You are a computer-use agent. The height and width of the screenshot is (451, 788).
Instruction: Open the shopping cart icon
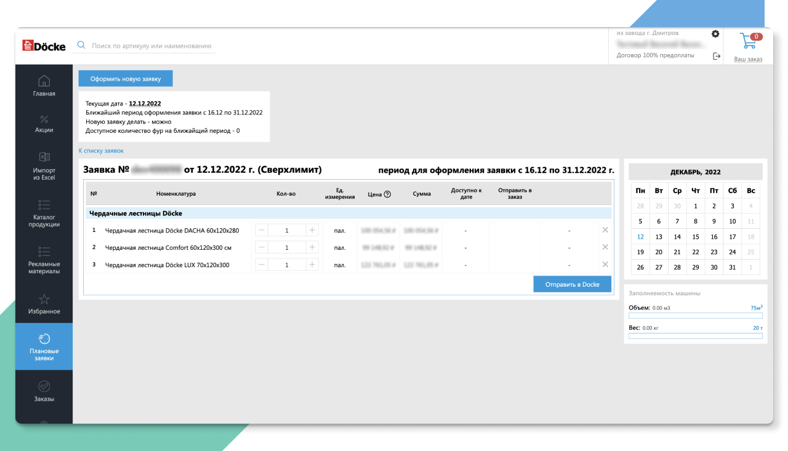tap(749, 42)
